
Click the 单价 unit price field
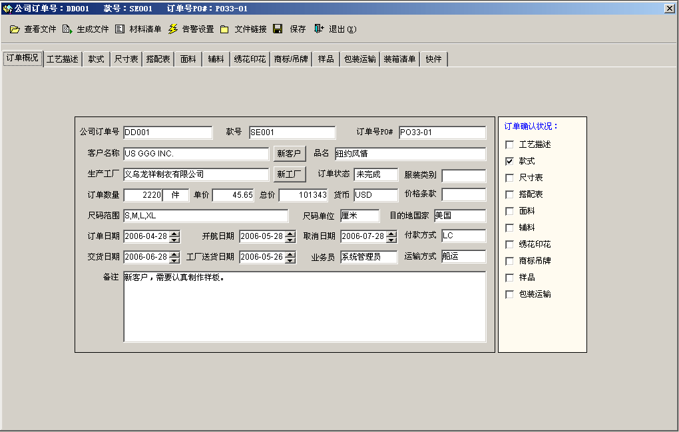coord(233,195)
